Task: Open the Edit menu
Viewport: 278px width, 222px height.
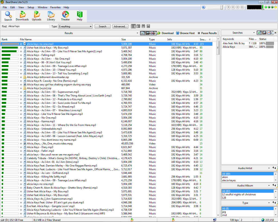Action: tap(12, 7)
